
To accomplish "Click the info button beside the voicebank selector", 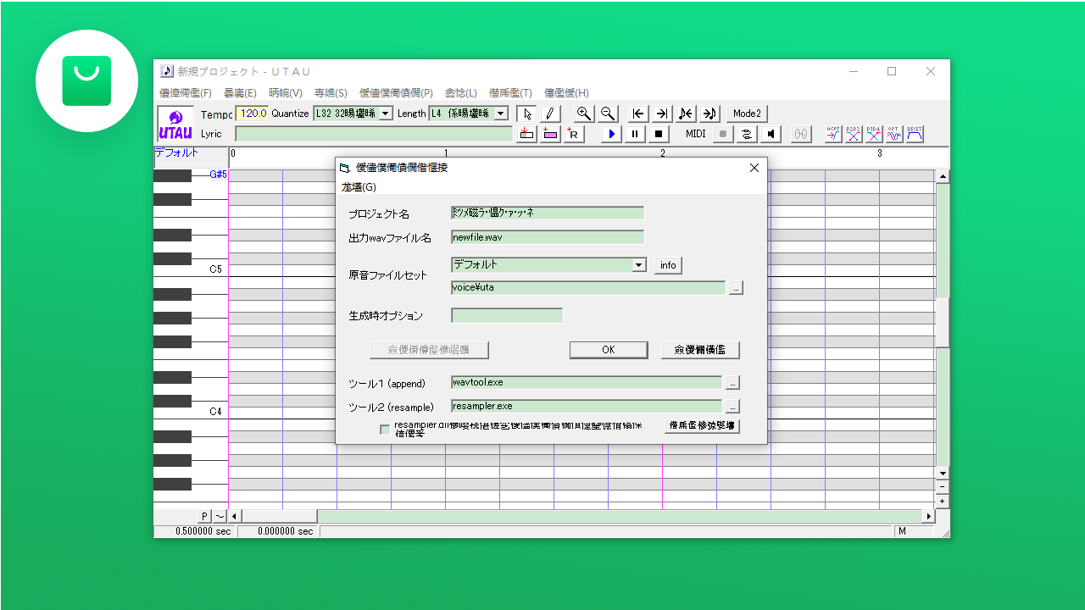I will pyautogui.click(x=667, y=264).
